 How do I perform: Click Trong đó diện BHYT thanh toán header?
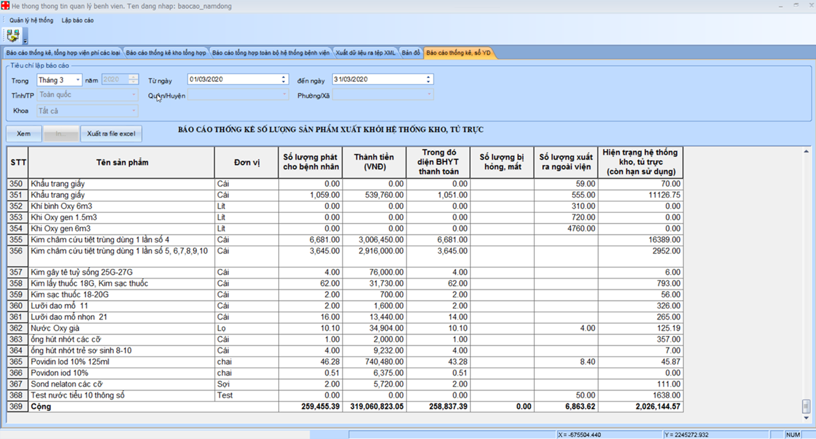[x=438, y=163]
